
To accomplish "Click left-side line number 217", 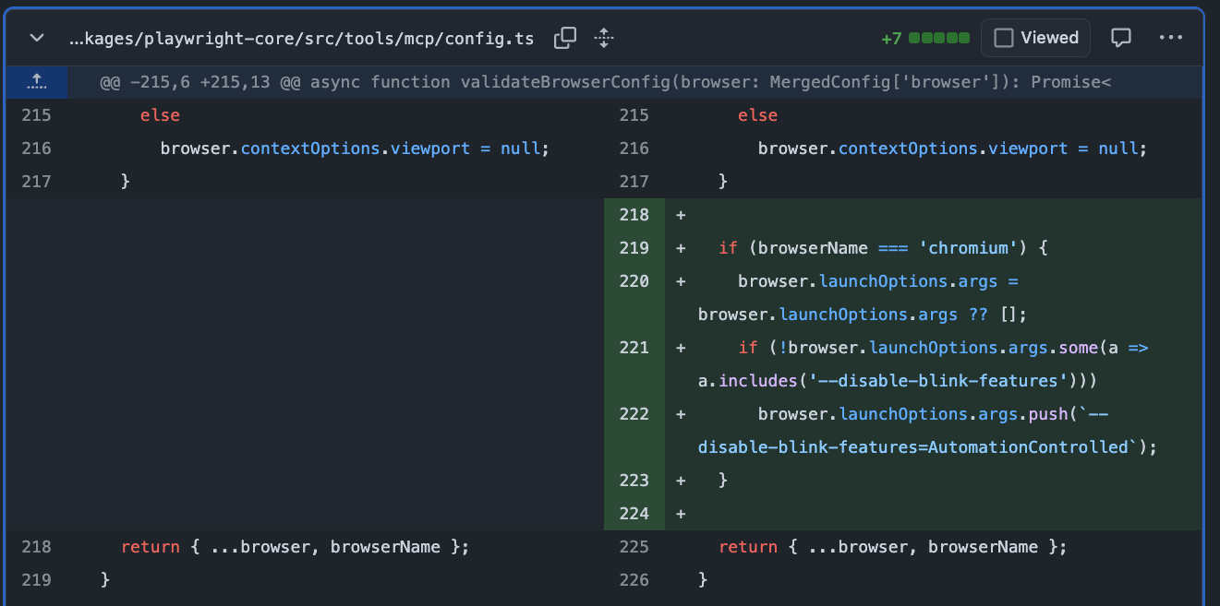I will tap(36, 182).
